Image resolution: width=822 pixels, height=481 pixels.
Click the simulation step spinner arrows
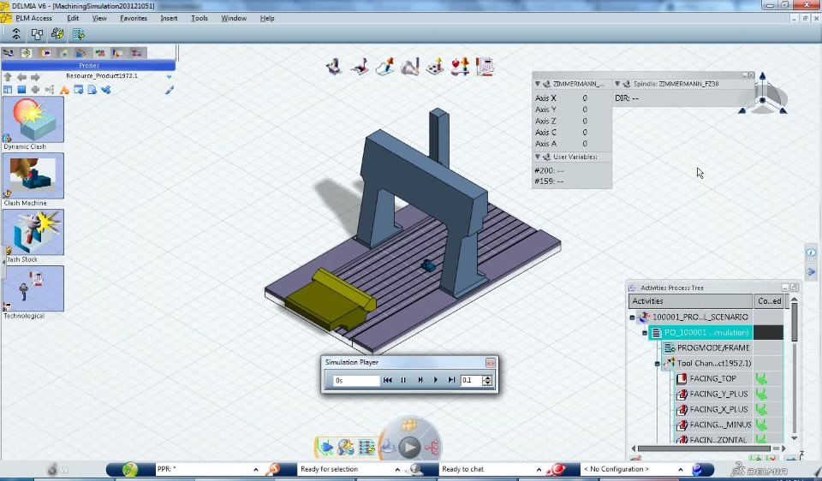488,380
